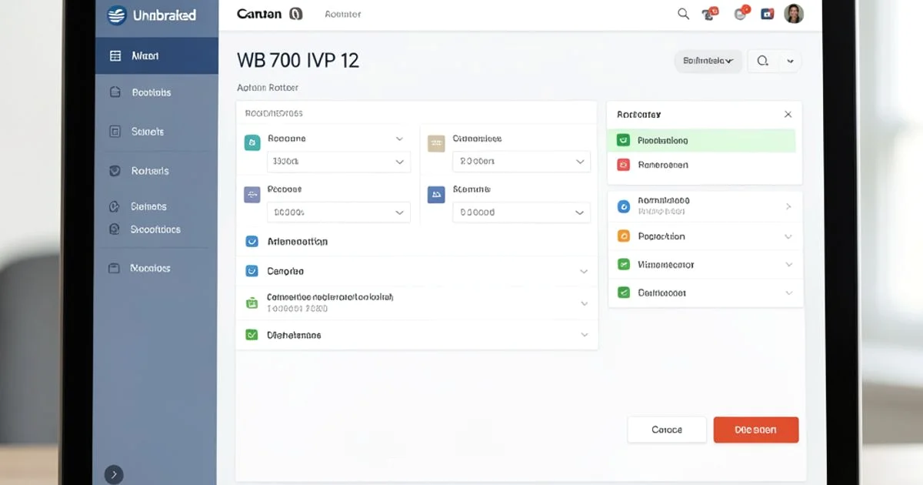Click the teal icon beside Rooonne field

[x=252, y=142]
